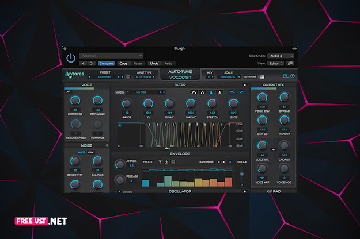Image resolution: width=360 pixels, height=239 pixels.
Task: Click the link icon next to View
Action: point(290,63)
